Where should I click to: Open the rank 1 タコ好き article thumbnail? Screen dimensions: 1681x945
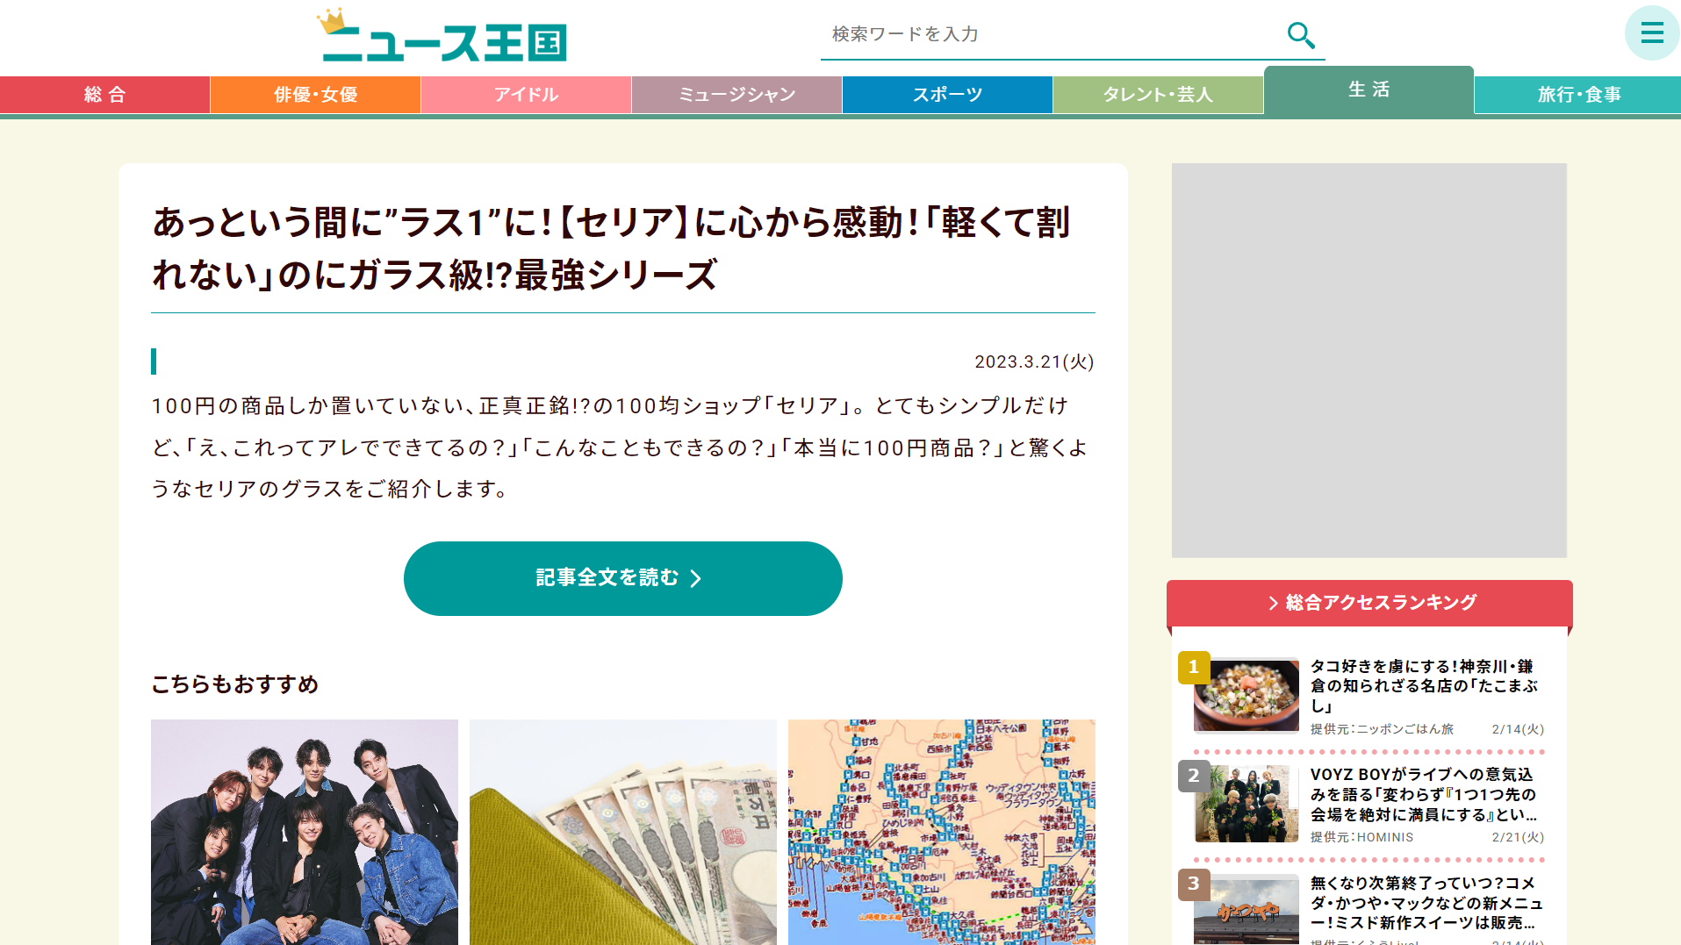point(1246,695)
